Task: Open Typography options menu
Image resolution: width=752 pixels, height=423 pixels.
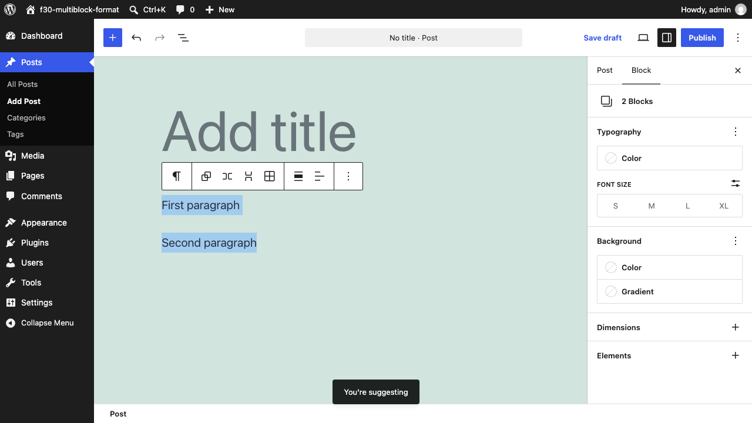Action: click(736, 132)
